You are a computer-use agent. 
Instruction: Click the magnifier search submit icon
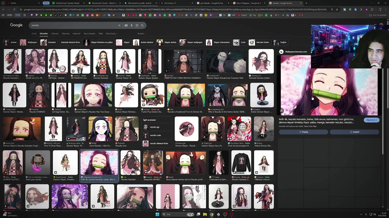pyautogui.click(x=142, y=25)
